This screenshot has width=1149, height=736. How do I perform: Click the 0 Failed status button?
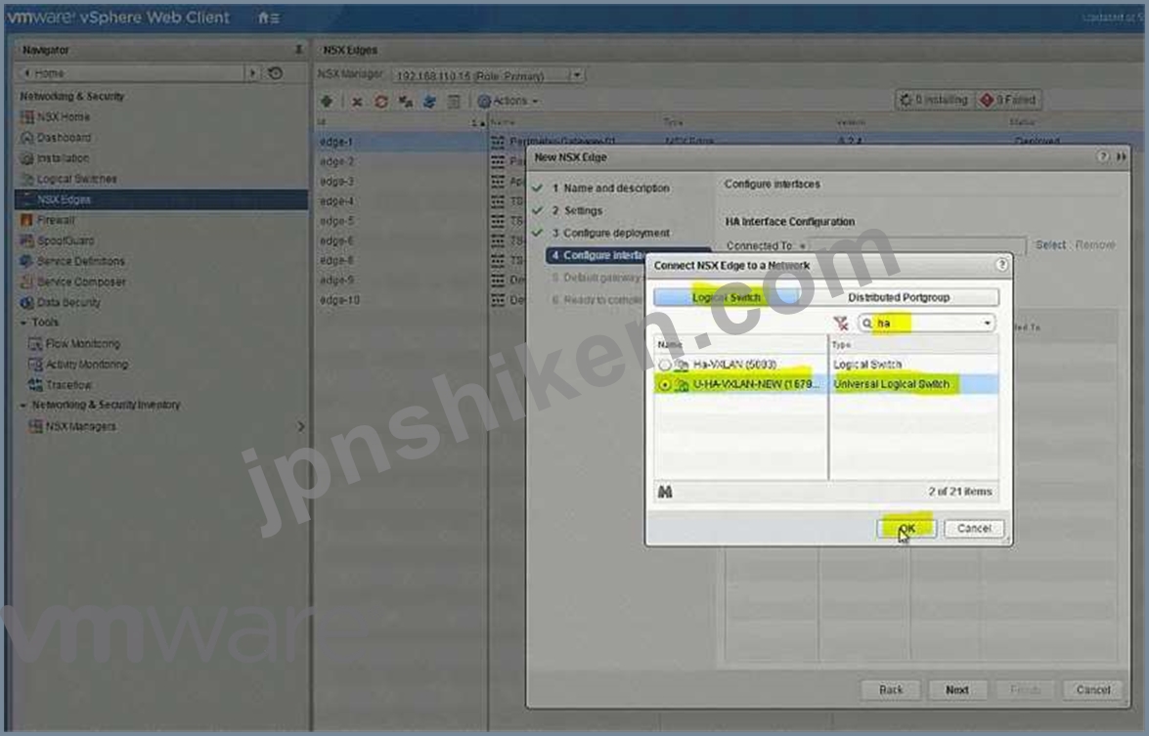[1008, 100]
